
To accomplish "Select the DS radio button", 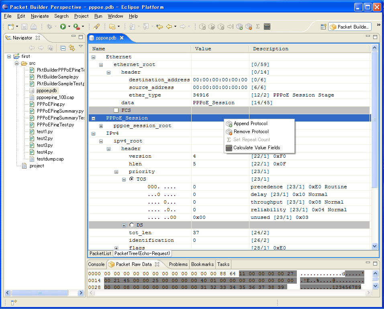I will (131, 225).
